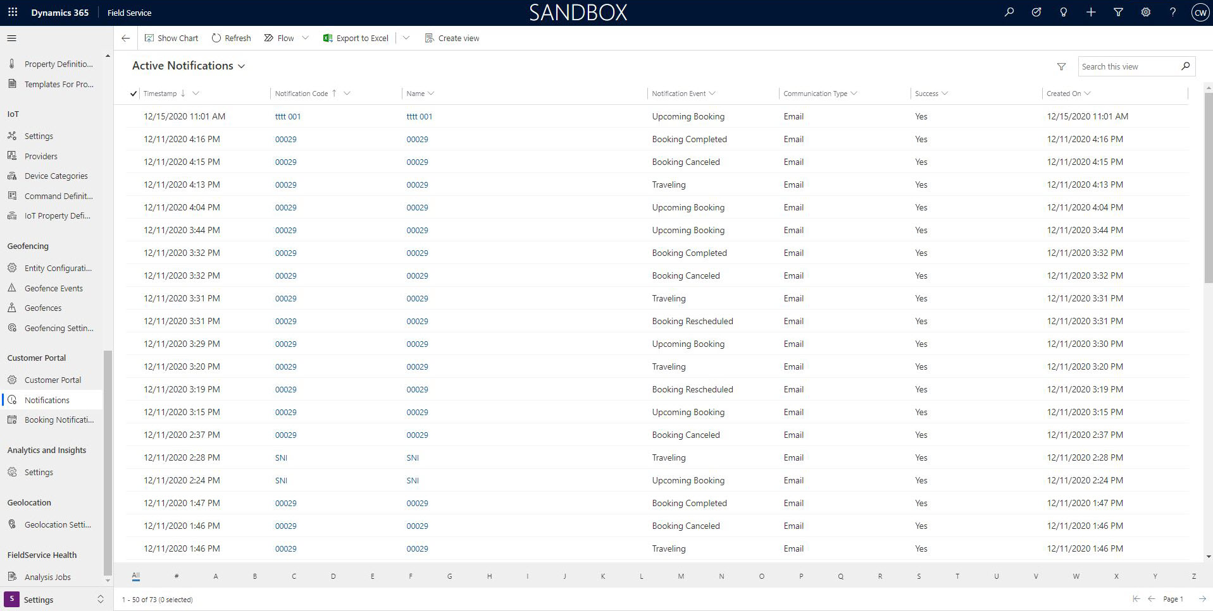
Task: Open the column filter funnel near search box
Action: coord(1061,66)
